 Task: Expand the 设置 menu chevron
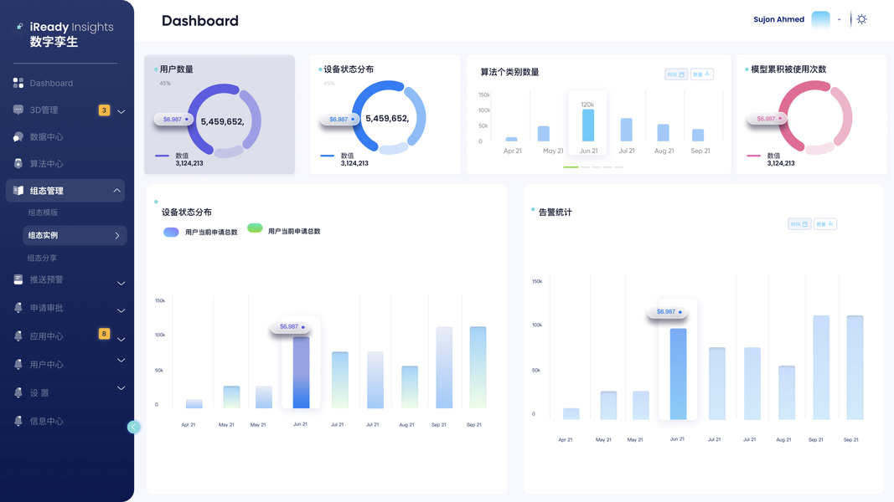(121, 387)
